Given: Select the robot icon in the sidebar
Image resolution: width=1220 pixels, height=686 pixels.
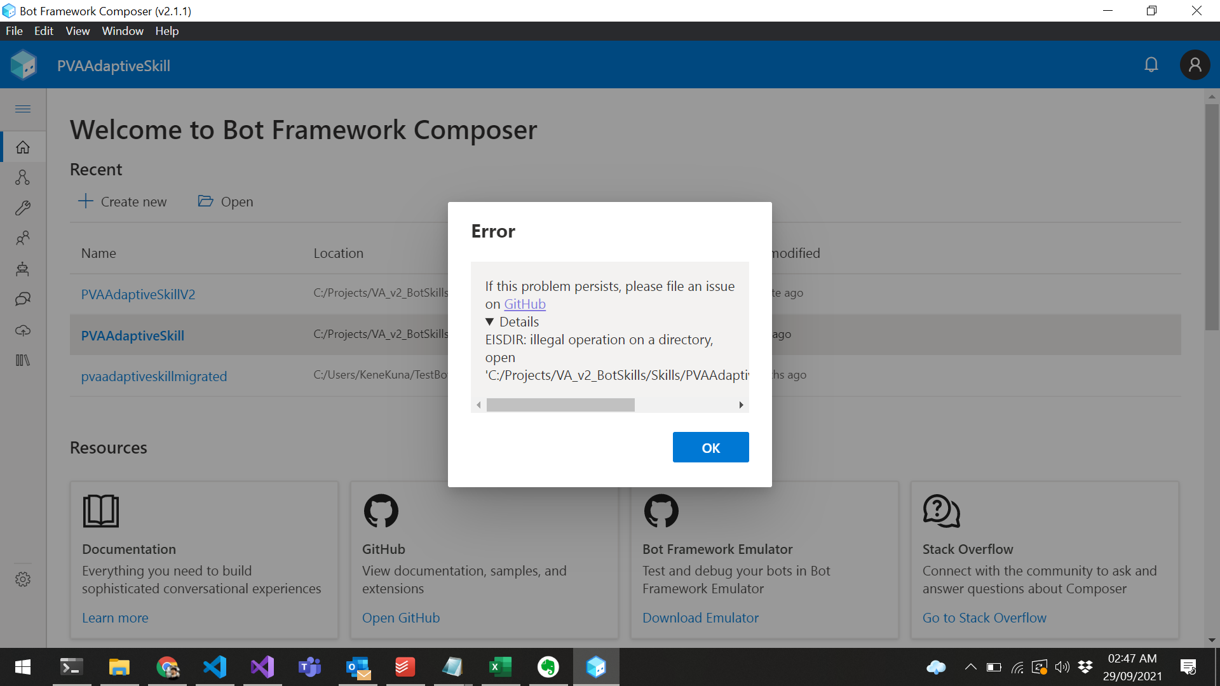Looking at the screenshot, I should [23, 269].
